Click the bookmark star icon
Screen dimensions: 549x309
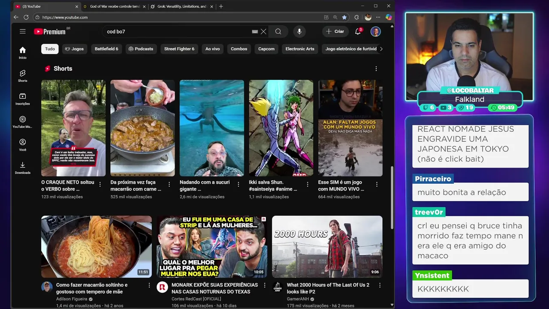[344, 17]
